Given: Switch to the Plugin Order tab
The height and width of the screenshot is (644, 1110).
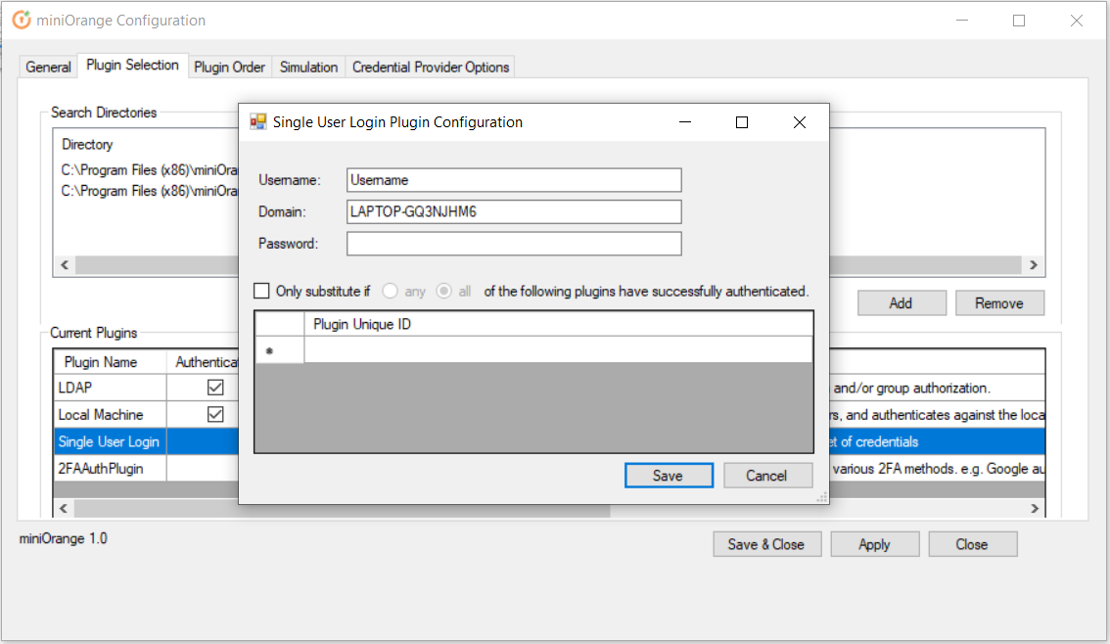Looking at the screenshot, I should coord(229,67).
